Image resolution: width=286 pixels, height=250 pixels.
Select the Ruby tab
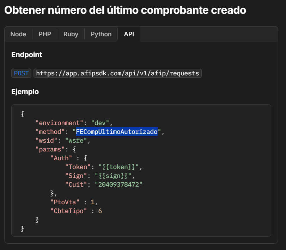[x=71, y=34]
